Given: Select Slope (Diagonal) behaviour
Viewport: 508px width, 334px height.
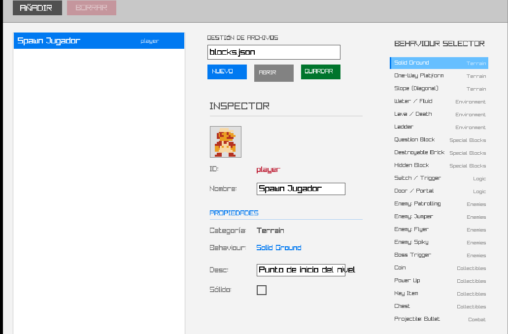Looking at the screenshot, I should pos(439,89).
